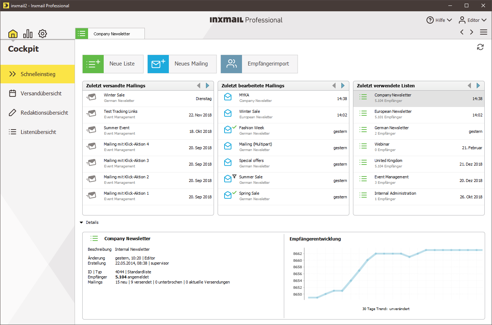Image resolution: width=492 pixels, height=325 pixels.
Task: Click the refresh icon in cockpit
Action: tap(480, 47)
